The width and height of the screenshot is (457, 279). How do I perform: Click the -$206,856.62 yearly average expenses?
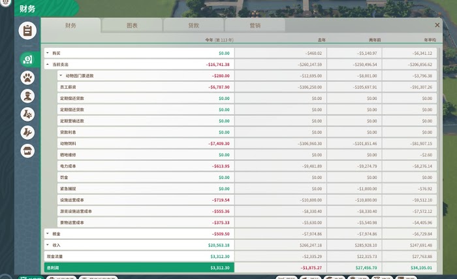click(420, 65)
